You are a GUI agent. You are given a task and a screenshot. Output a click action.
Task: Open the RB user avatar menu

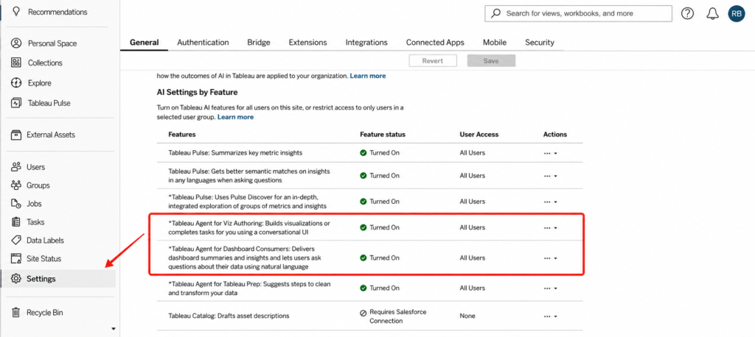tap(737, 14)
